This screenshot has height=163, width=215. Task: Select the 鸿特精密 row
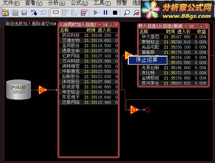(89, 66)
